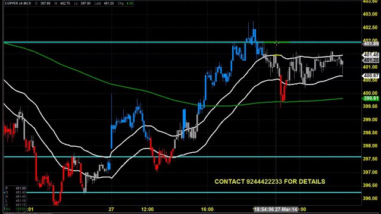Viewport: 381px width, 214px height.
Task: Click the H 401.45 row in data box
Action: pyautogui.click(x=15, y=197)
